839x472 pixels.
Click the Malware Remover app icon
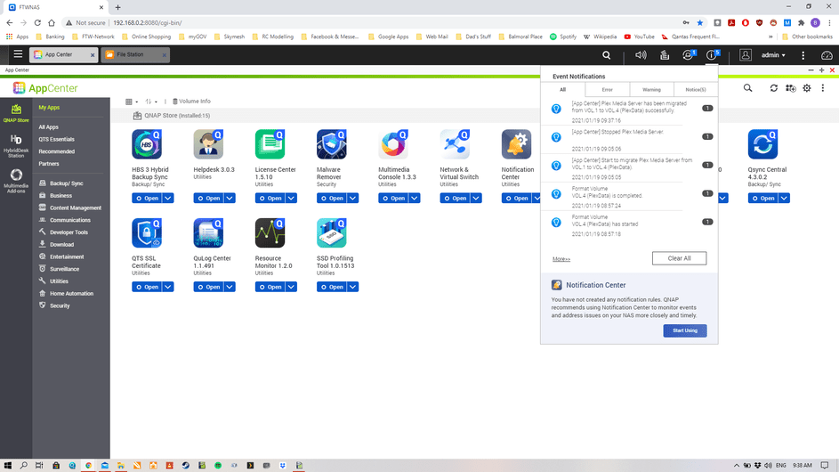pos(331,144)
